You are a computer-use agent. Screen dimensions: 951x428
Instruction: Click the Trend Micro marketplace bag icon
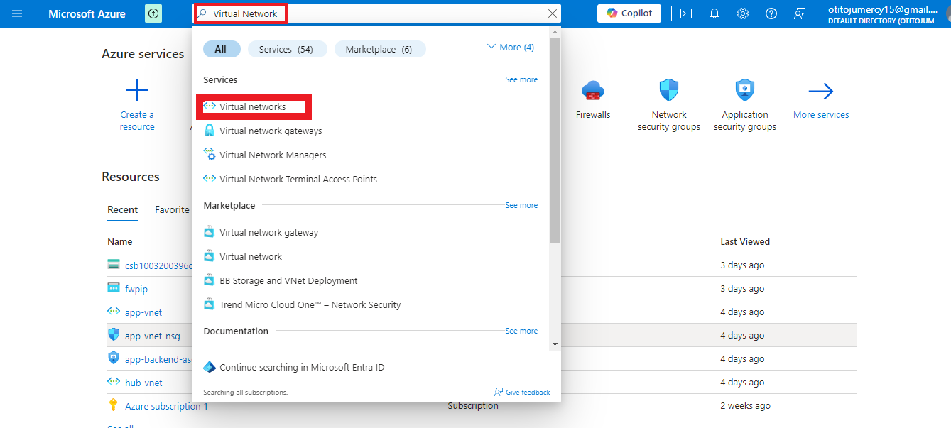210,304
